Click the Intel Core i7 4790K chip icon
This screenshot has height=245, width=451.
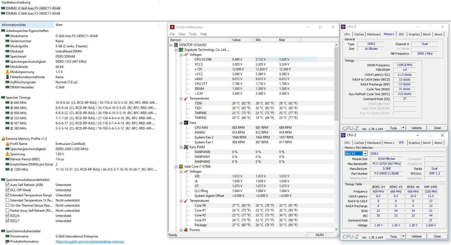tap(181, 167)
